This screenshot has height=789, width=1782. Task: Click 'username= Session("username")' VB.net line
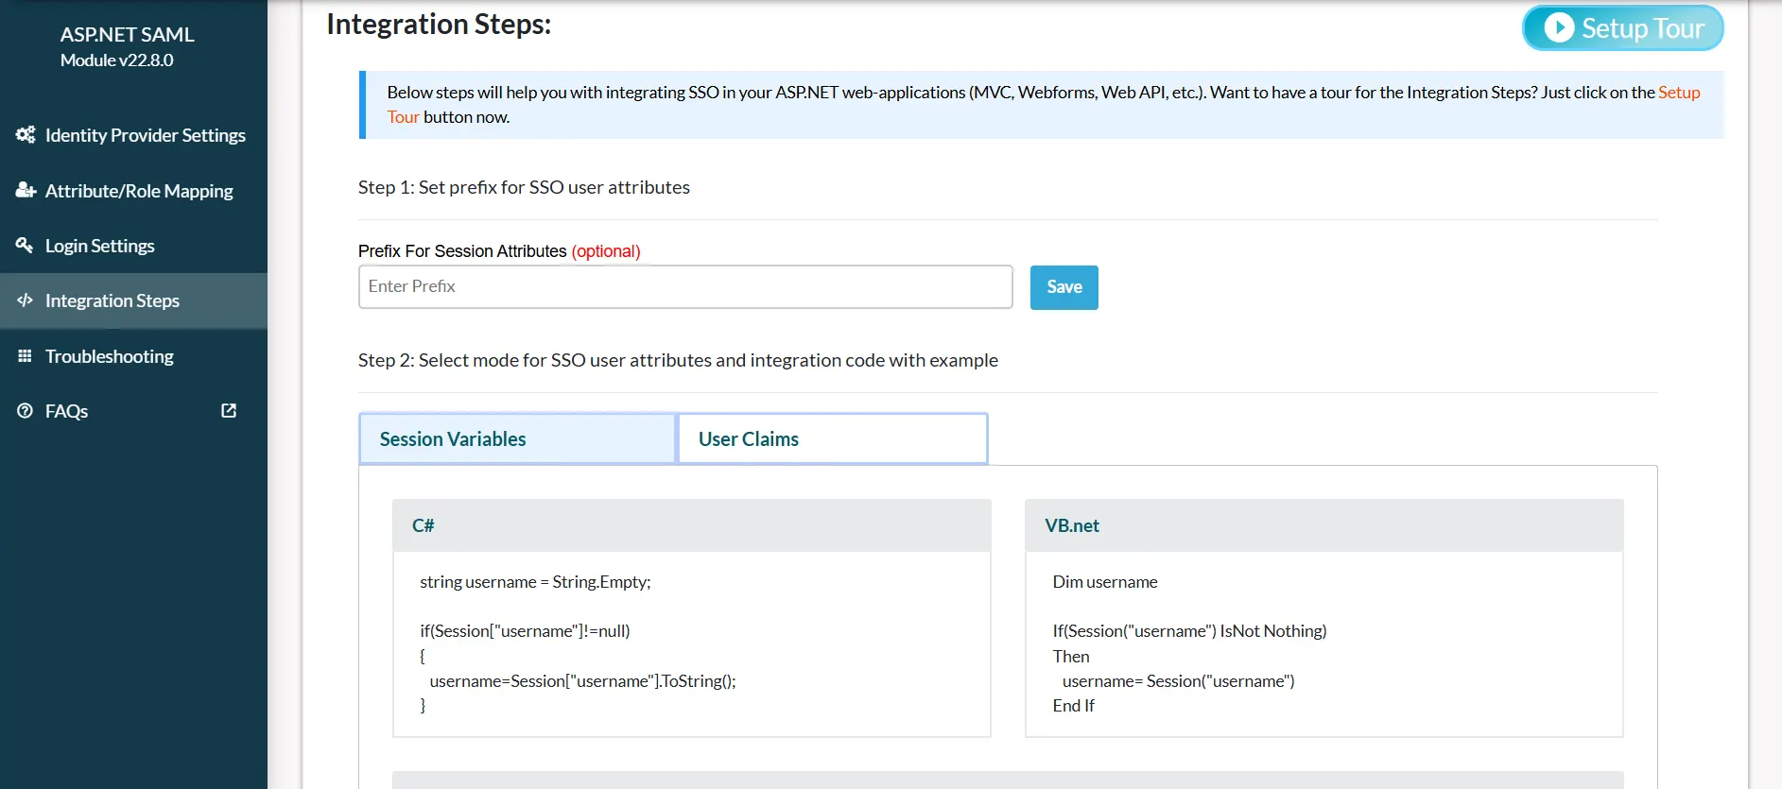(1178, 681)
